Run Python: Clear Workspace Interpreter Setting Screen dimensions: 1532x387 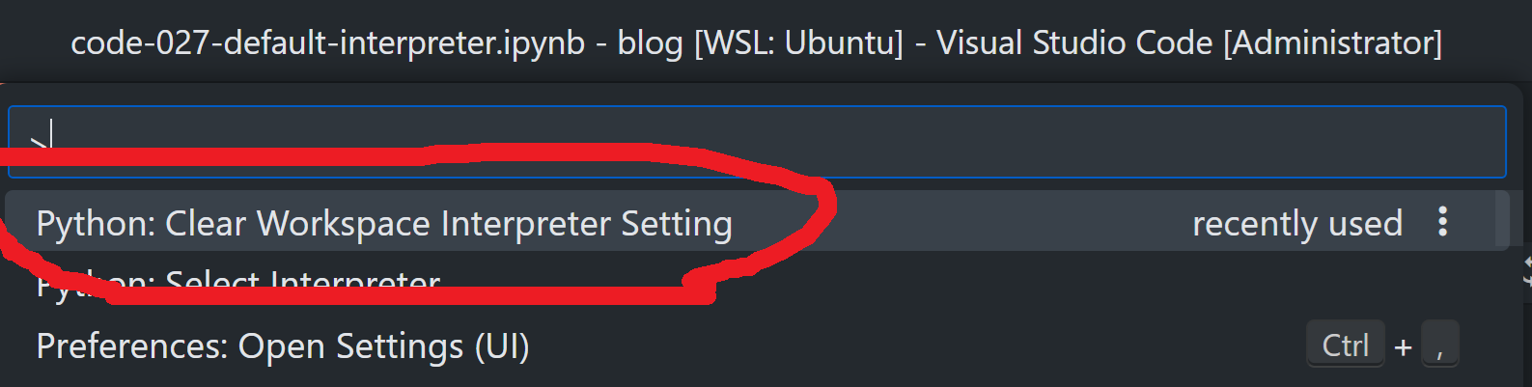(x=384, y=223)
